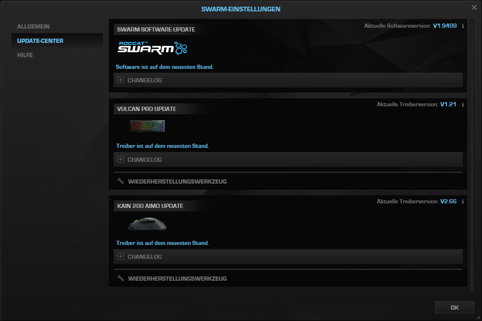Click the wrench icon under Kain 200 AIMO update

(121, 278)
